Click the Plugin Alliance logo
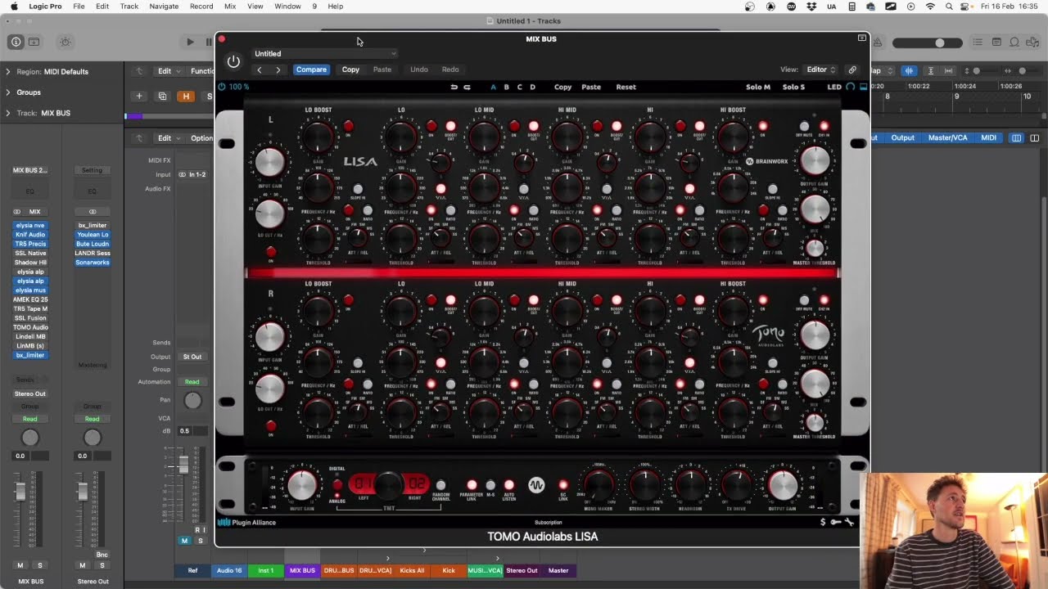 (246, 522)
